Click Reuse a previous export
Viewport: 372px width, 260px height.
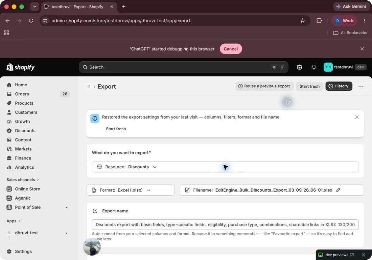[264, 86]
